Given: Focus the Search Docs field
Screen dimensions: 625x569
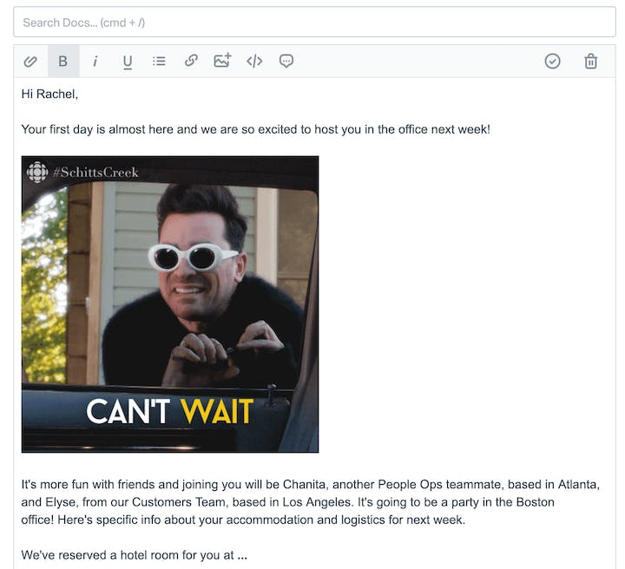Looking at the screenshot, I should click(314, 22).
